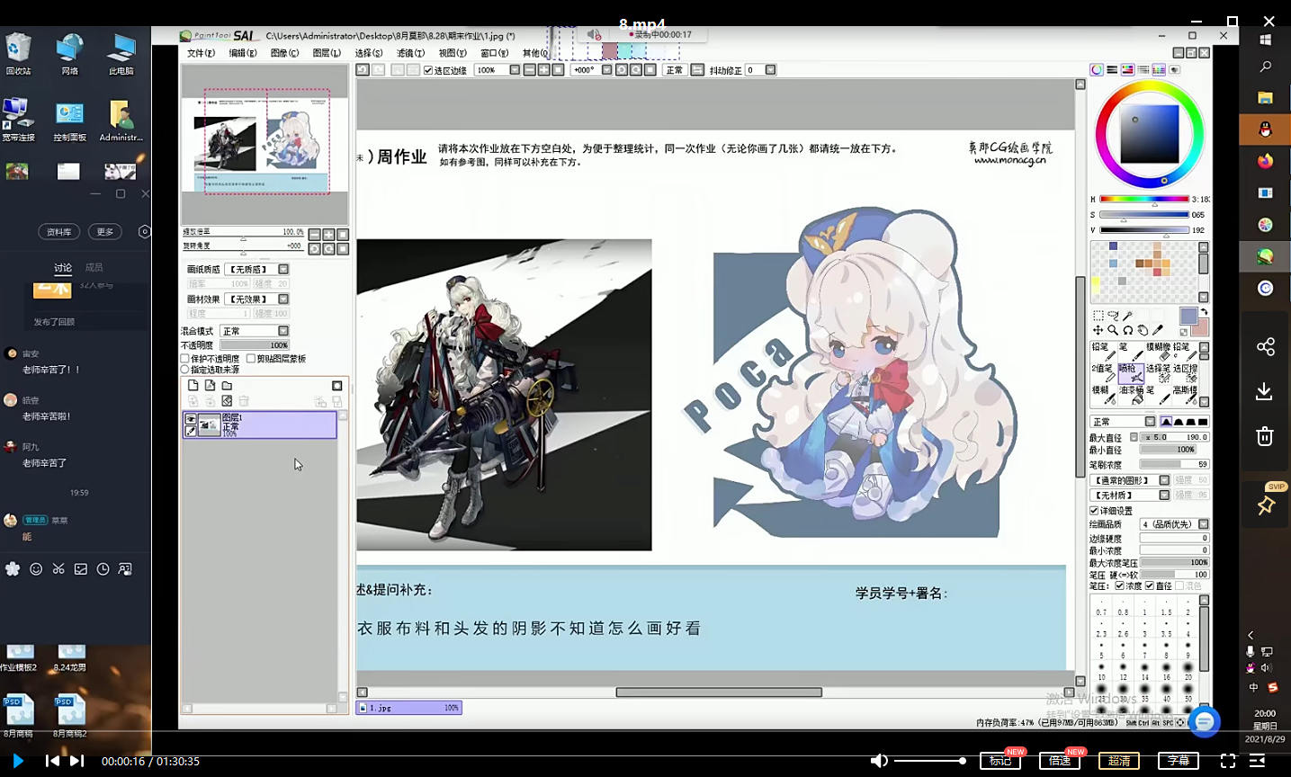Select the 喷枪 airbrush tool

(x=1130, y=373)
